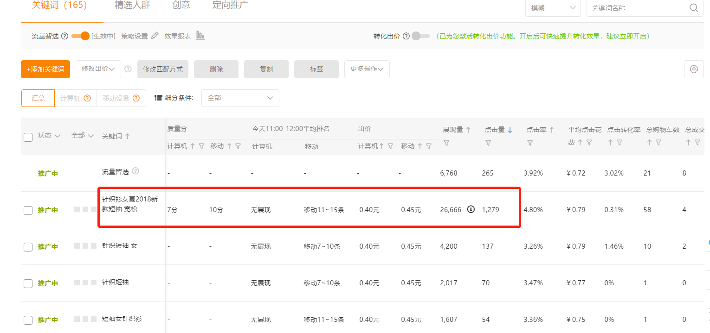This screenshot has height=333, width=710.
Task: Click the filter funnel under 点击量 column
Action: pyautogui.click(x=488, y=144)
